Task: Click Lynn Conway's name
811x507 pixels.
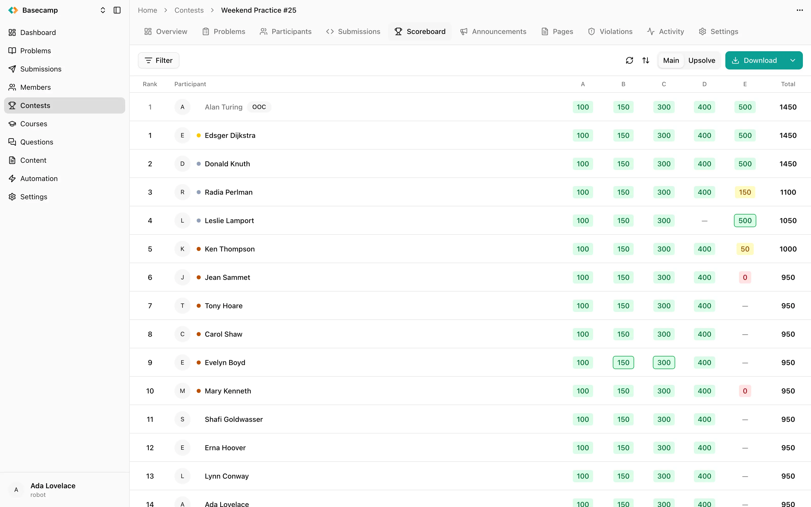Action: pos(227,476)
